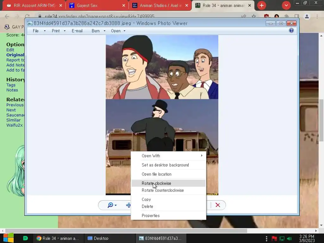Viewport: 324px width, 243px height.
Task: Click the Photo Viewer taskbar item
Action: [160, 238]
